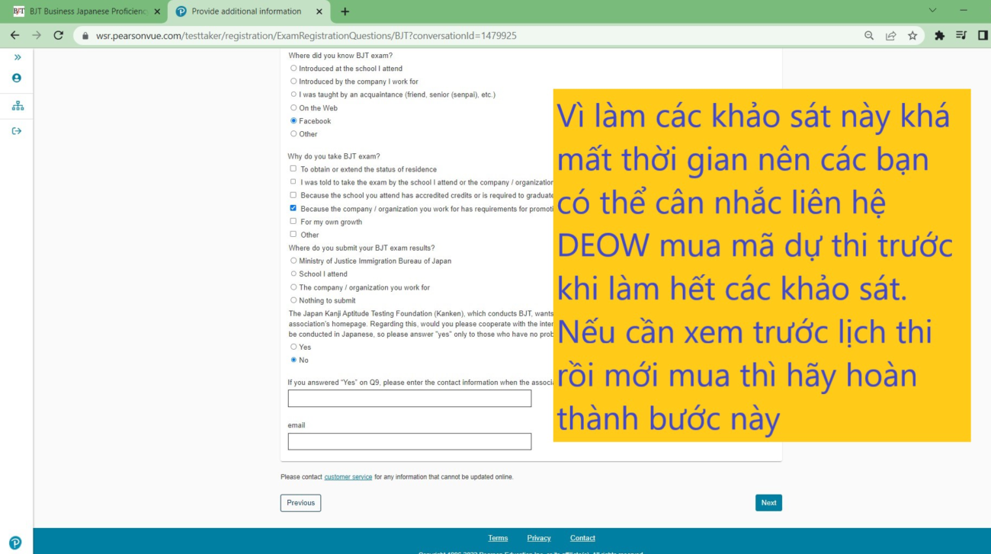Click the address bar URL

[x=306, y=36]
